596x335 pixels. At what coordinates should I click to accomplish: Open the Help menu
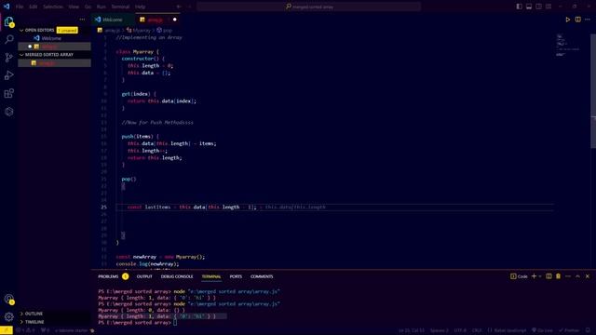coord(141,7)
